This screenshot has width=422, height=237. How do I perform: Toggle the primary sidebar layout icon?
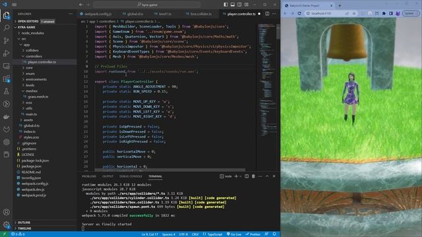(226, 5)
